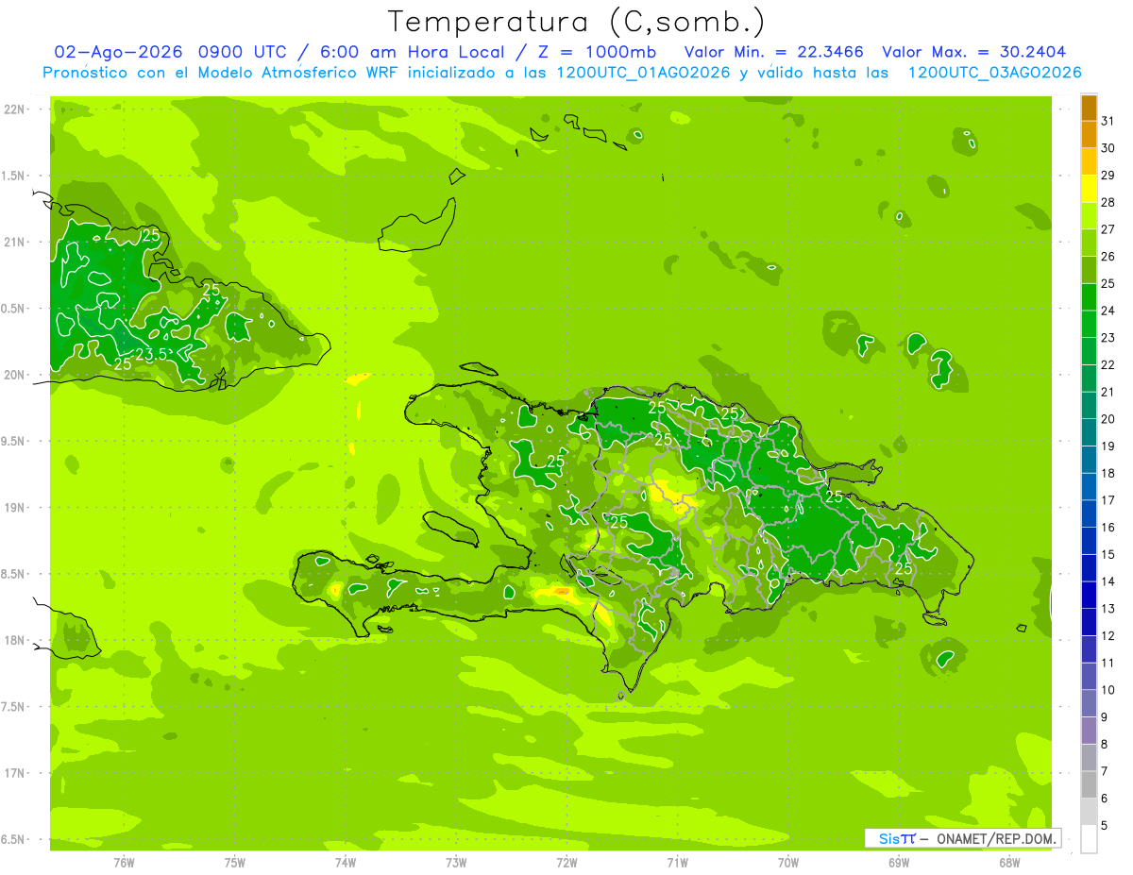Click the legend value "8"
1133x875 pixels.
coord(1104,744)
